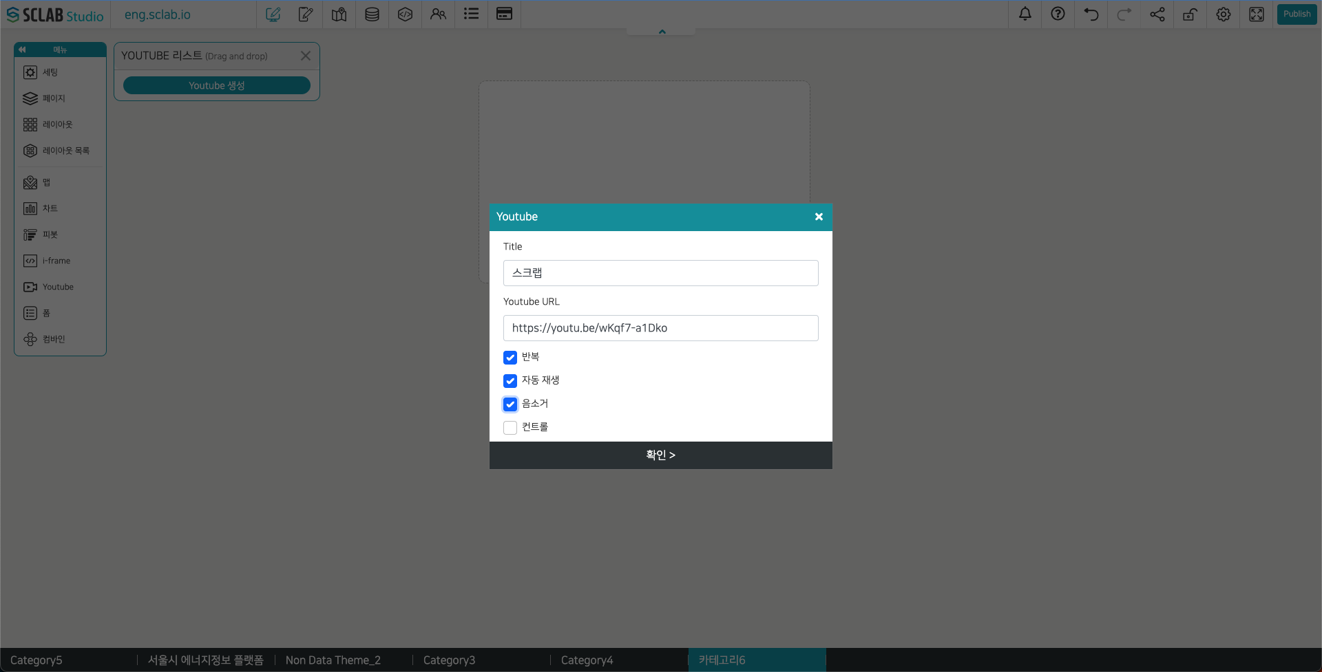The image size is (1322, 672).
Task: Click the share icon in top bar
Action: pos(1157,14)
